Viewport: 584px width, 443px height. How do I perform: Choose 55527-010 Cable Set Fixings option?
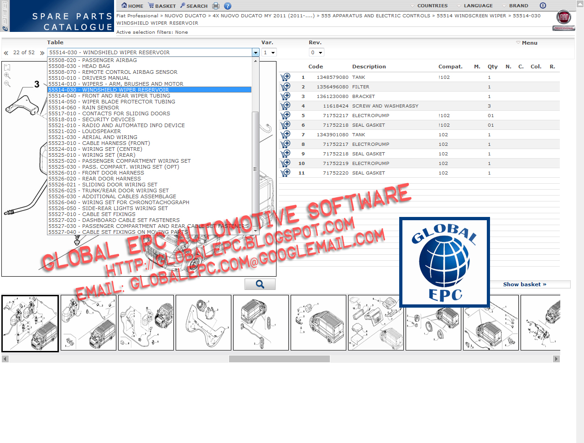pyautogui.click(x=150, y=214)
